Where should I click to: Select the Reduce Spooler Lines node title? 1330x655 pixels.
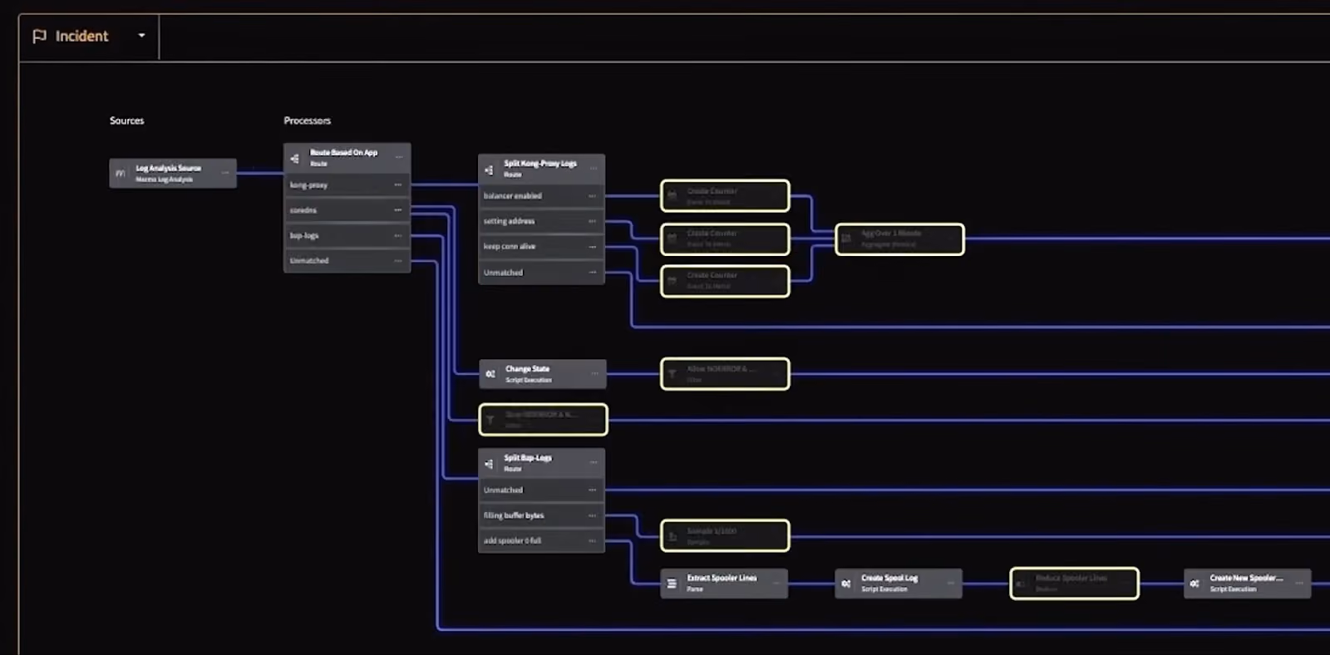[1071, 578]
